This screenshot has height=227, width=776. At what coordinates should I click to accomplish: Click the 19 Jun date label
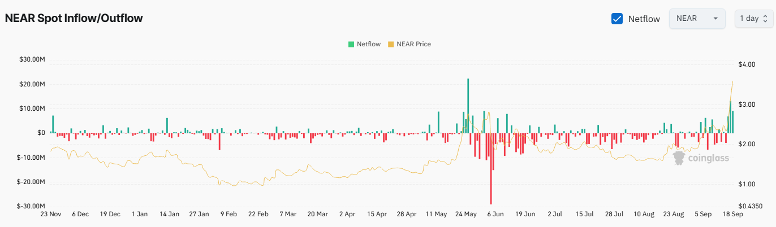(x=525, y=215)
